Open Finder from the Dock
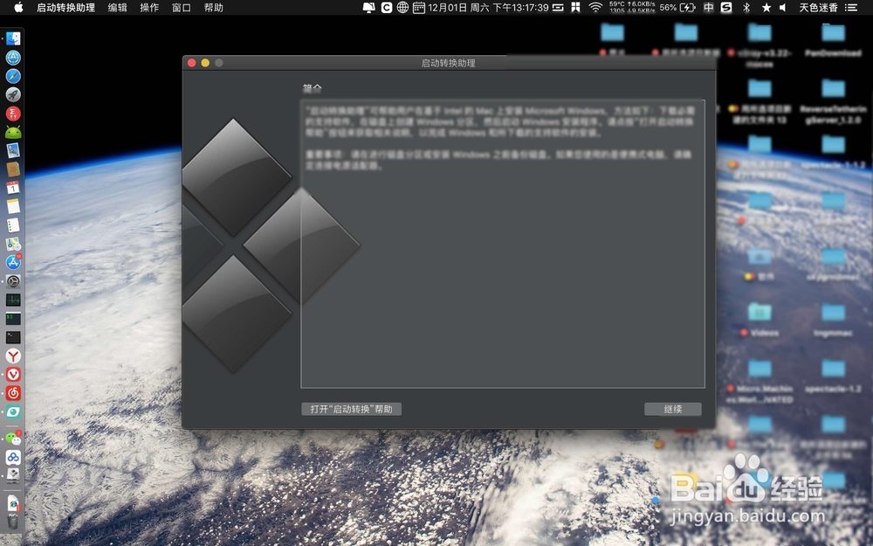The width and height of the screenshot is (873, 546). click(11, 38)
